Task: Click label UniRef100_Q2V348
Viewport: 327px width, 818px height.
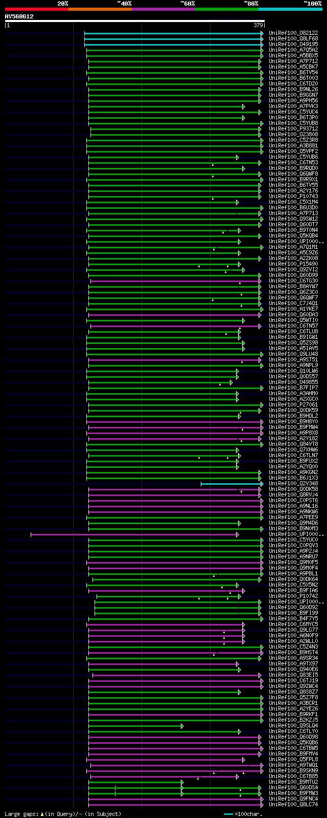Action: pyautogui.click(x=293, y=483)
